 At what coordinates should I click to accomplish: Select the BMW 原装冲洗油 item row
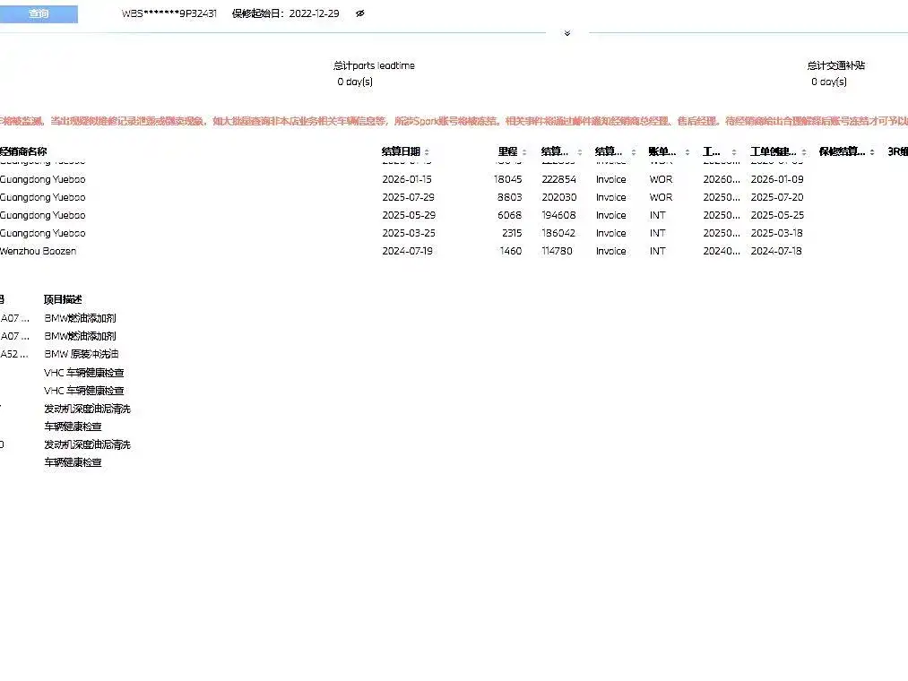tap(82, 354)
